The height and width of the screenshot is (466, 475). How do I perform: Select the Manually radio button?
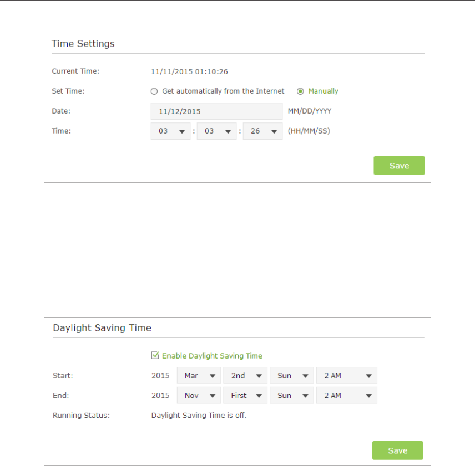coord(300,91)
